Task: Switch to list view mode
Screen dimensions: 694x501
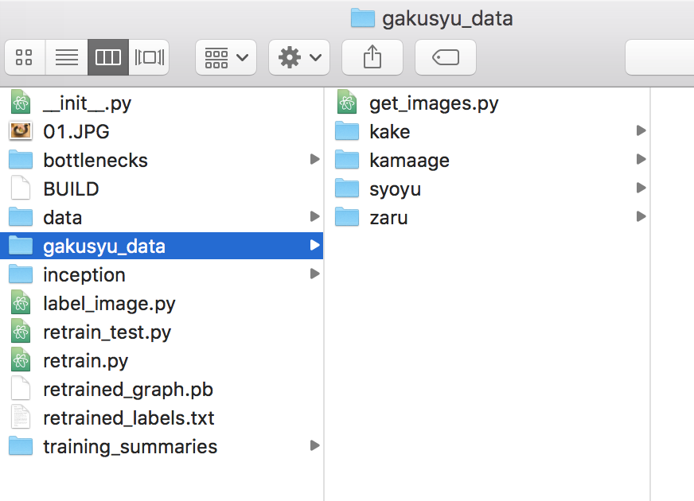Action: (66, 57)
